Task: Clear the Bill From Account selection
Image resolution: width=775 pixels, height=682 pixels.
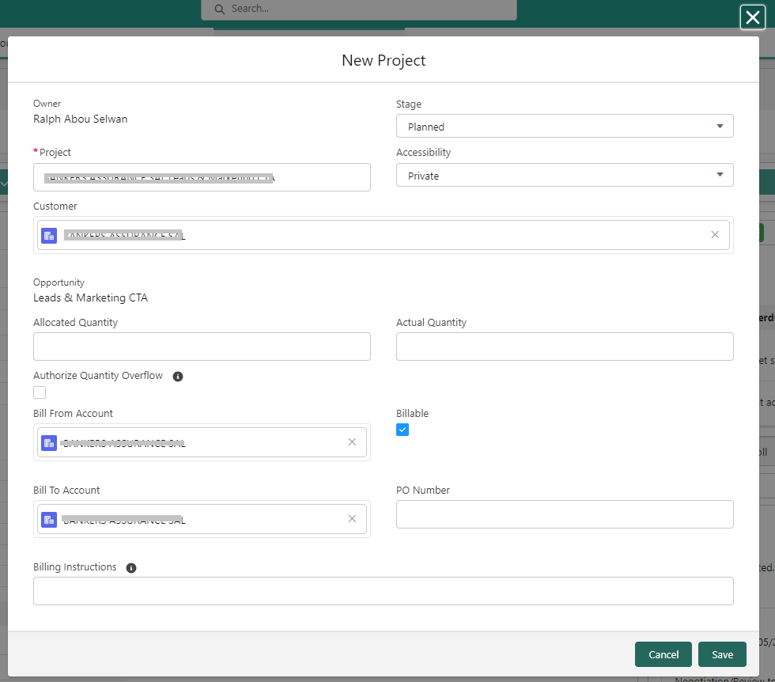Action: [352, 442]
